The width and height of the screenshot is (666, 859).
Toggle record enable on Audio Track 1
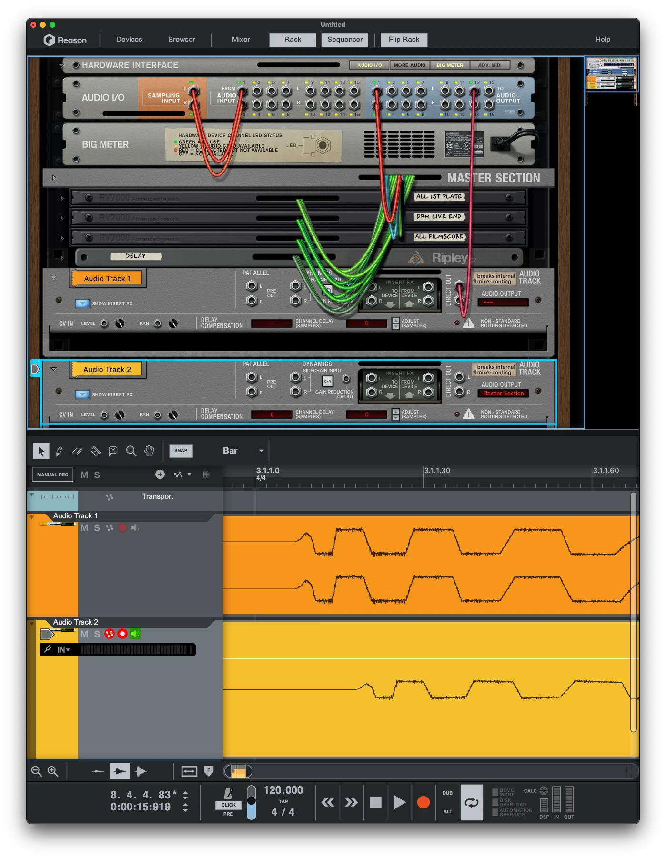122,527
